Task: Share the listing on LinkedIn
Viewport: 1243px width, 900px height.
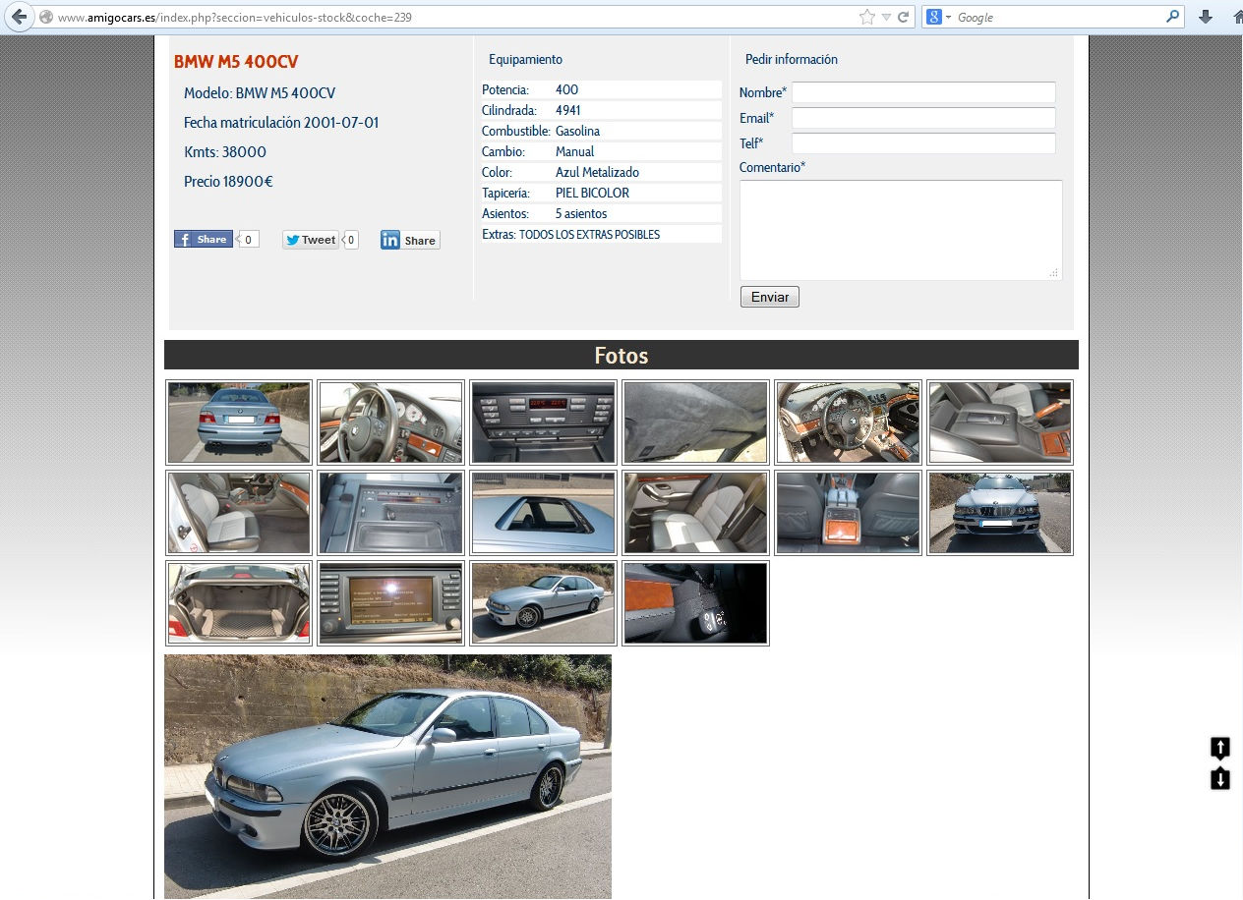Action: [x=410, y=240]
